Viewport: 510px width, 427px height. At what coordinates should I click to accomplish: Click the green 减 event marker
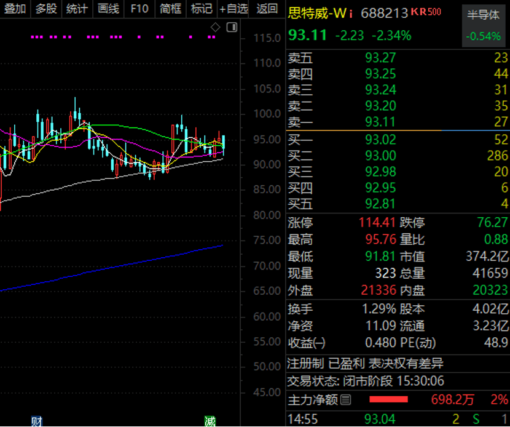210,421
